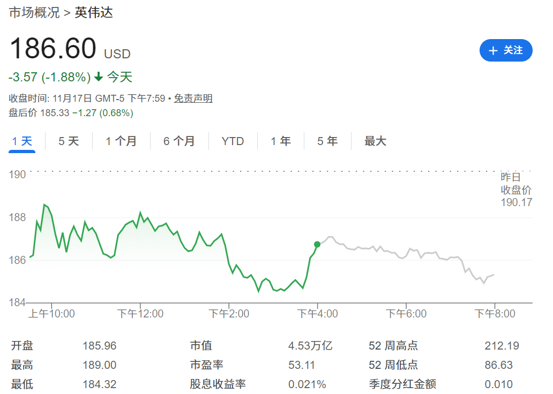This screenshot has height=394, width=553.
Task: Go back to 市场概况 overview
Action: pyautogui.click(x=34, y=12)
